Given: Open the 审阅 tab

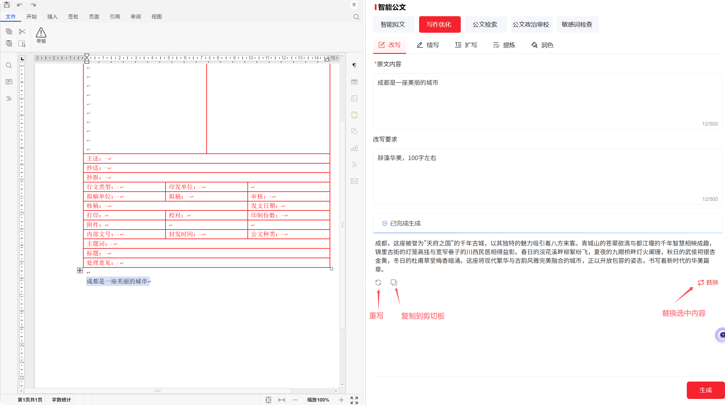Looking at the screenshot, I should 136,17.
